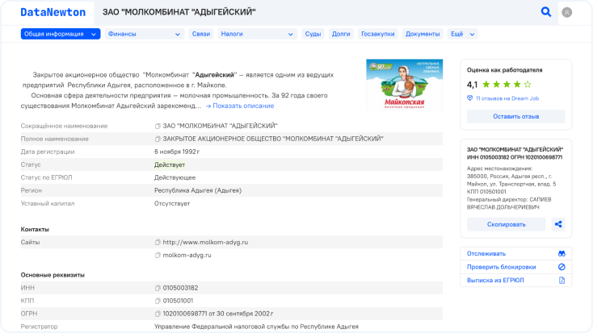593x333 pixels.
Task: Open the Майкопская product logo image
Action: [x=404, y=85]
